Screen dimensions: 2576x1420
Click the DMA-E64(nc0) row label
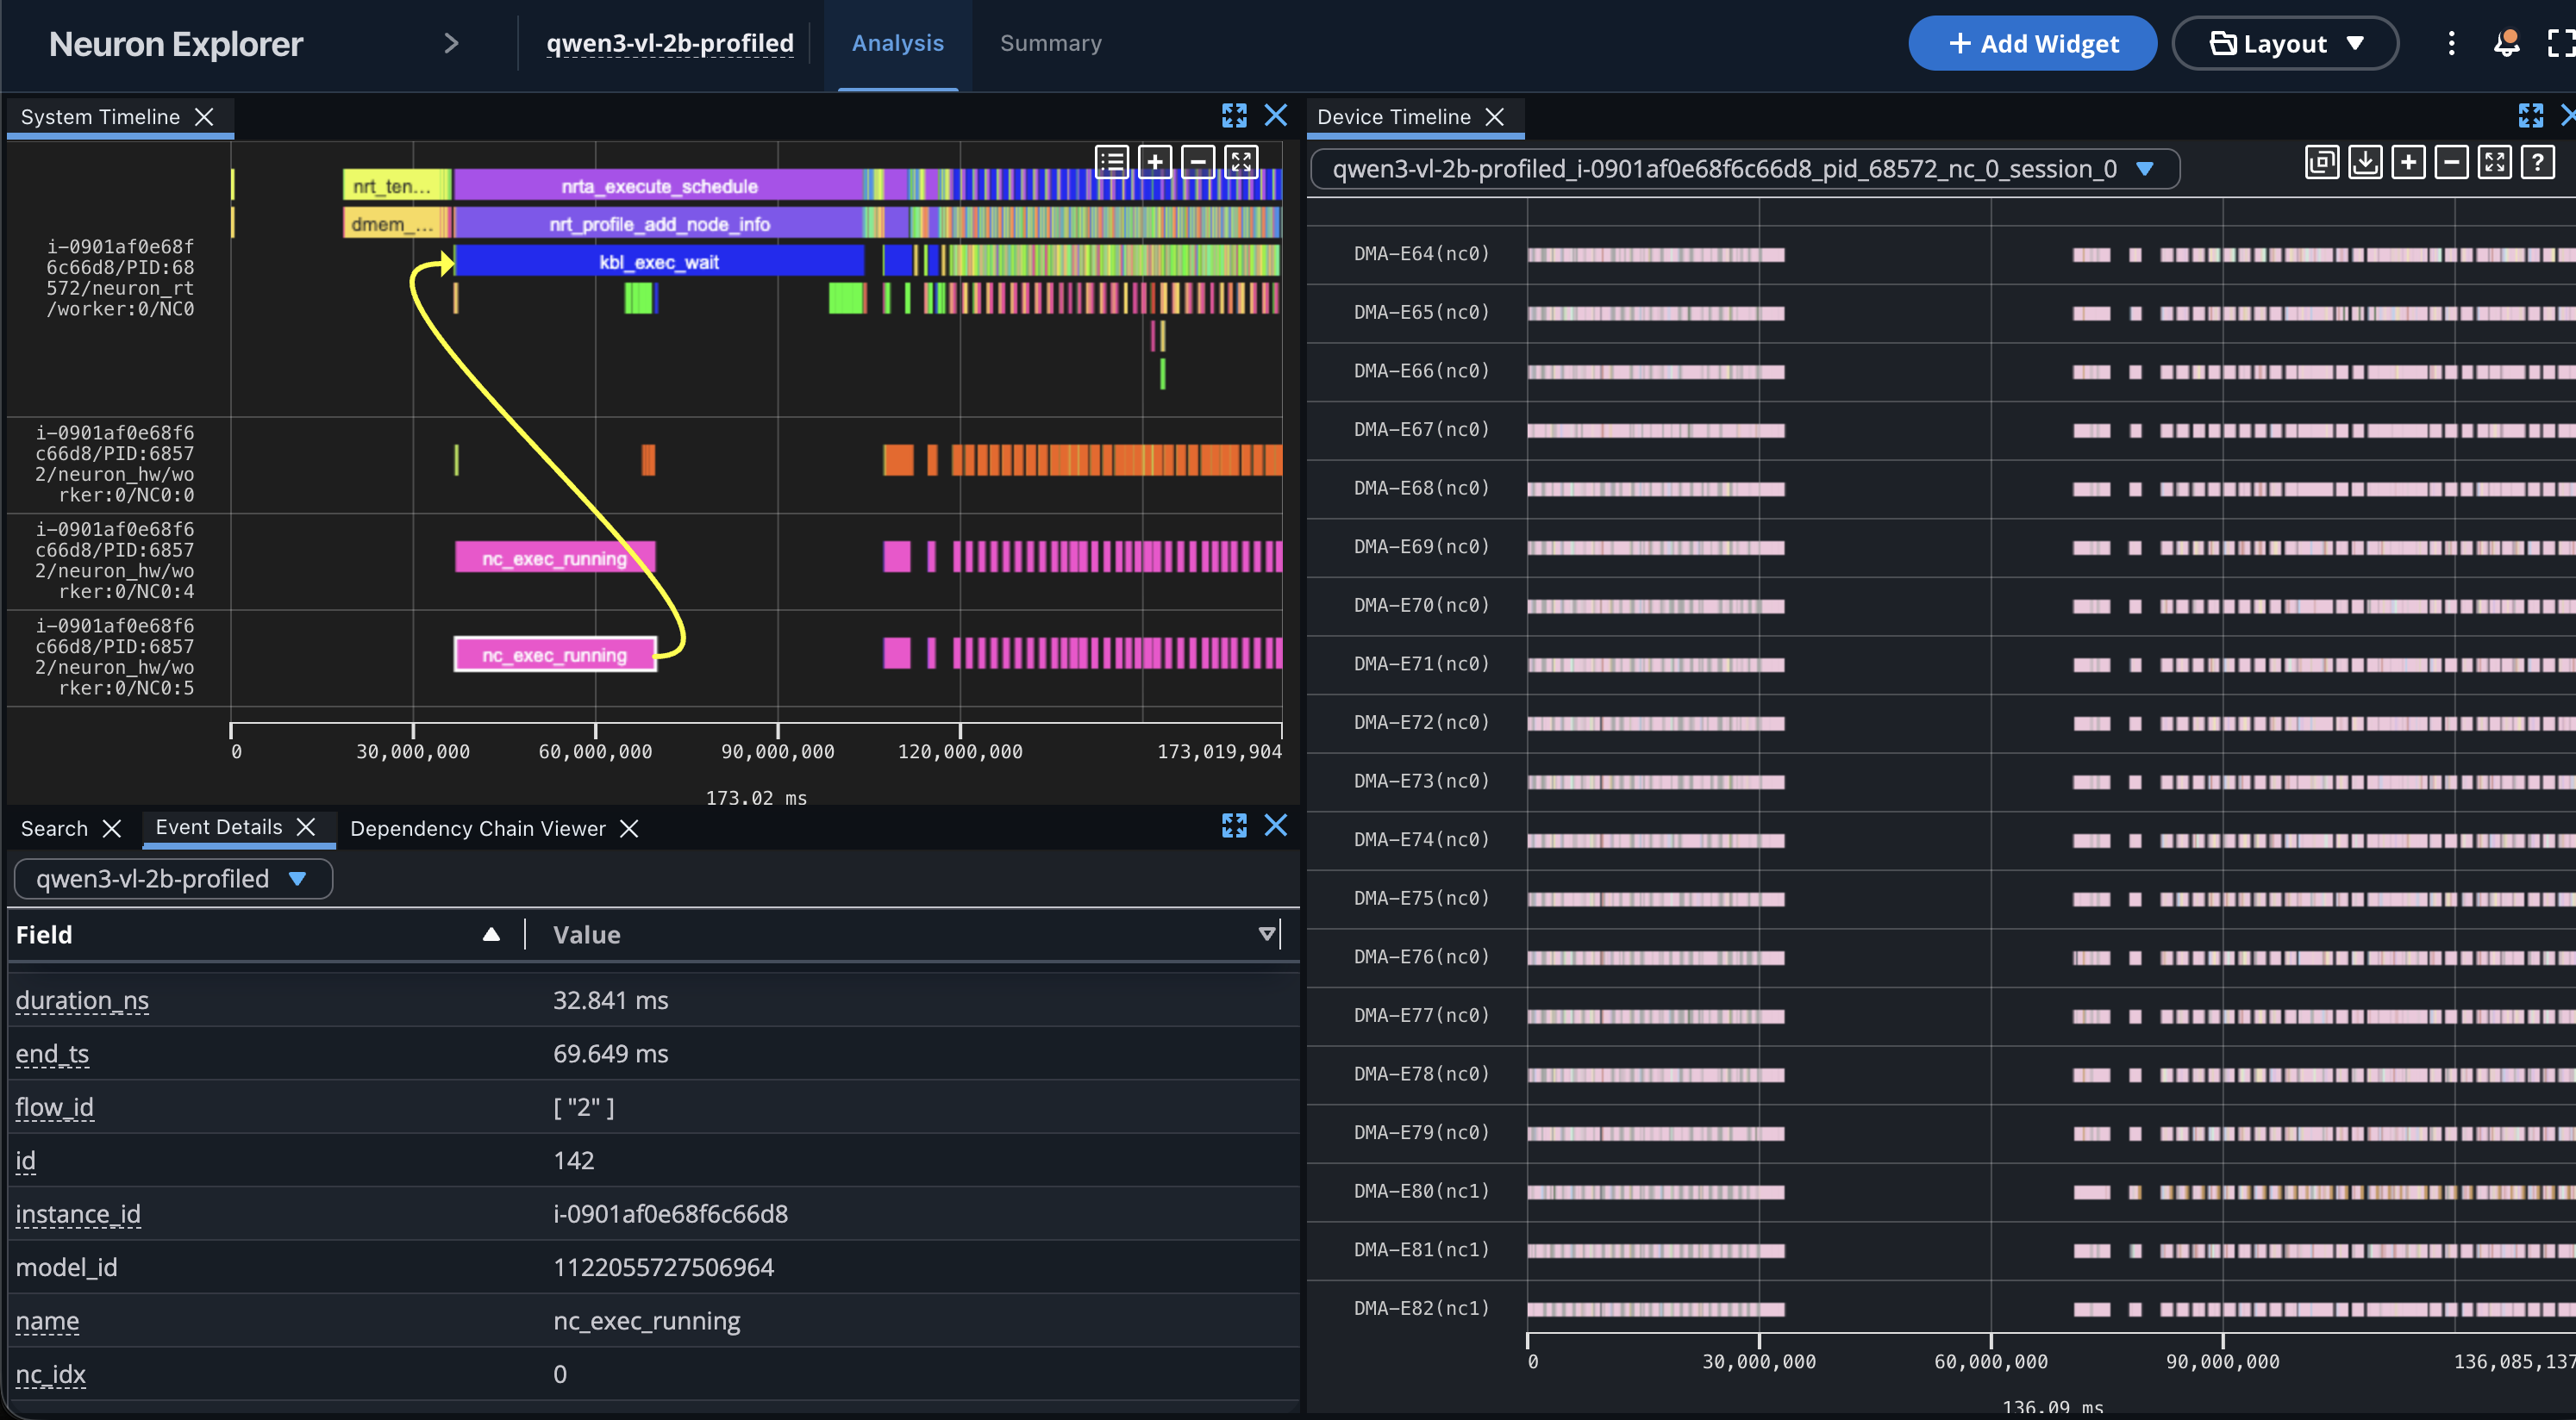coord(1421,252)
